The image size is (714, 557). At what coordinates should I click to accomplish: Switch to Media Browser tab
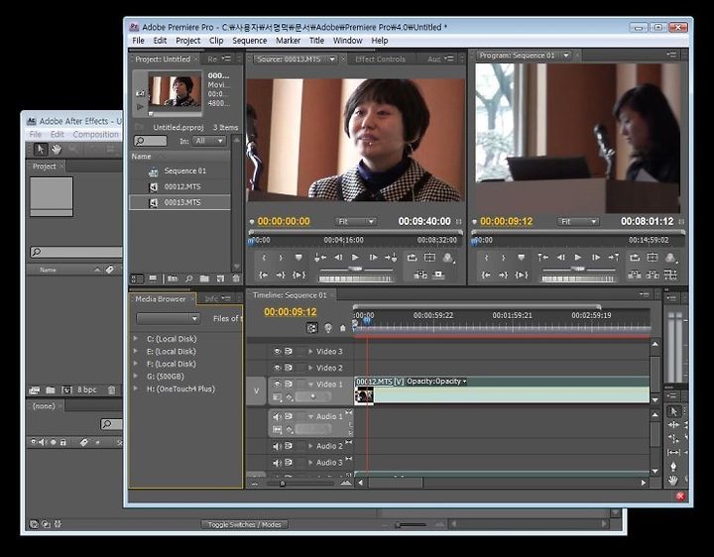(161, 299)
